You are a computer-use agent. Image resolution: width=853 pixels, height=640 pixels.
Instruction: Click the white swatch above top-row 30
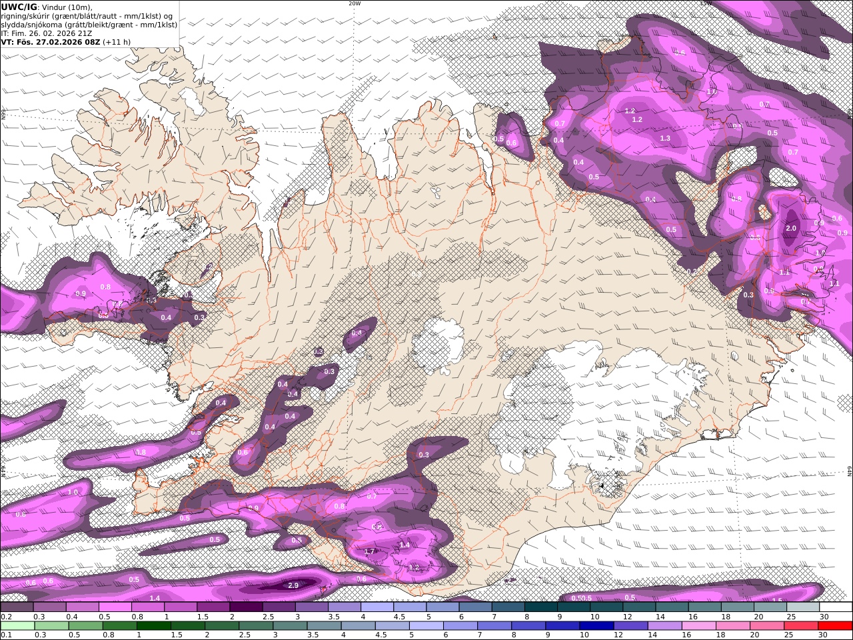coord(836,607)
